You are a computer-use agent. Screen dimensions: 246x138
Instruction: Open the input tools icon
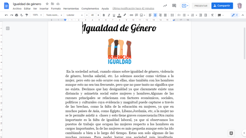point(219,15)
